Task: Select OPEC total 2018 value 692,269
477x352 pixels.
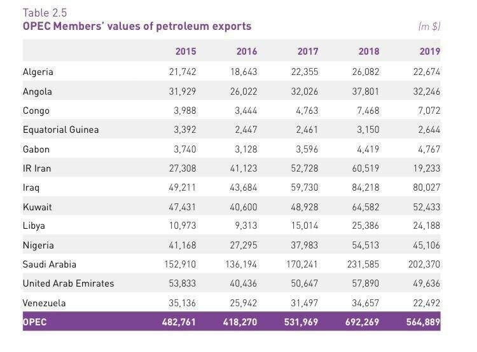Action: [363, 322]
